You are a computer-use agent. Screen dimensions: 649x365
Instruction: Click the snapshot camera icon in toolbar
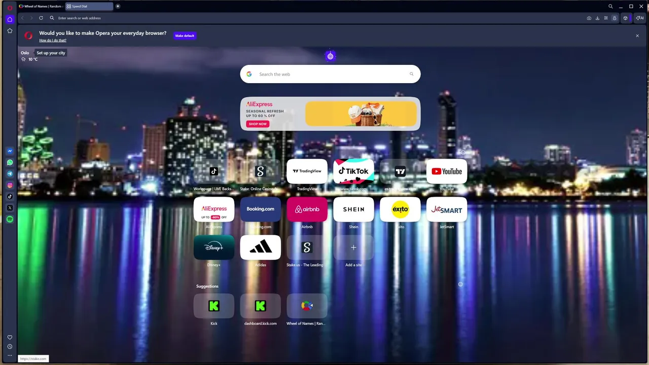(589, 18)
